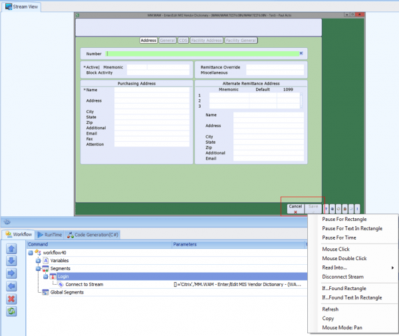The width and height of the screenshot is (399, 336).
Task: Click the green refresh workflow button
Action: [11, 311]
